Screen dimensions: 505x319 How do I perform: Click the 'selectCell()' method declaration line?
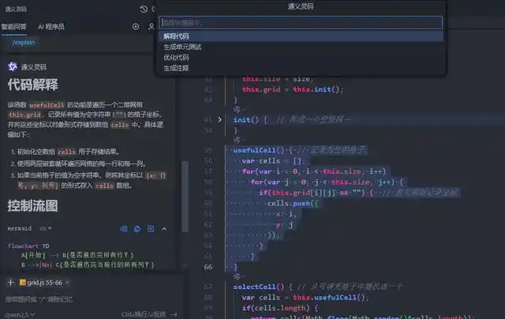(x=318, y=287)
